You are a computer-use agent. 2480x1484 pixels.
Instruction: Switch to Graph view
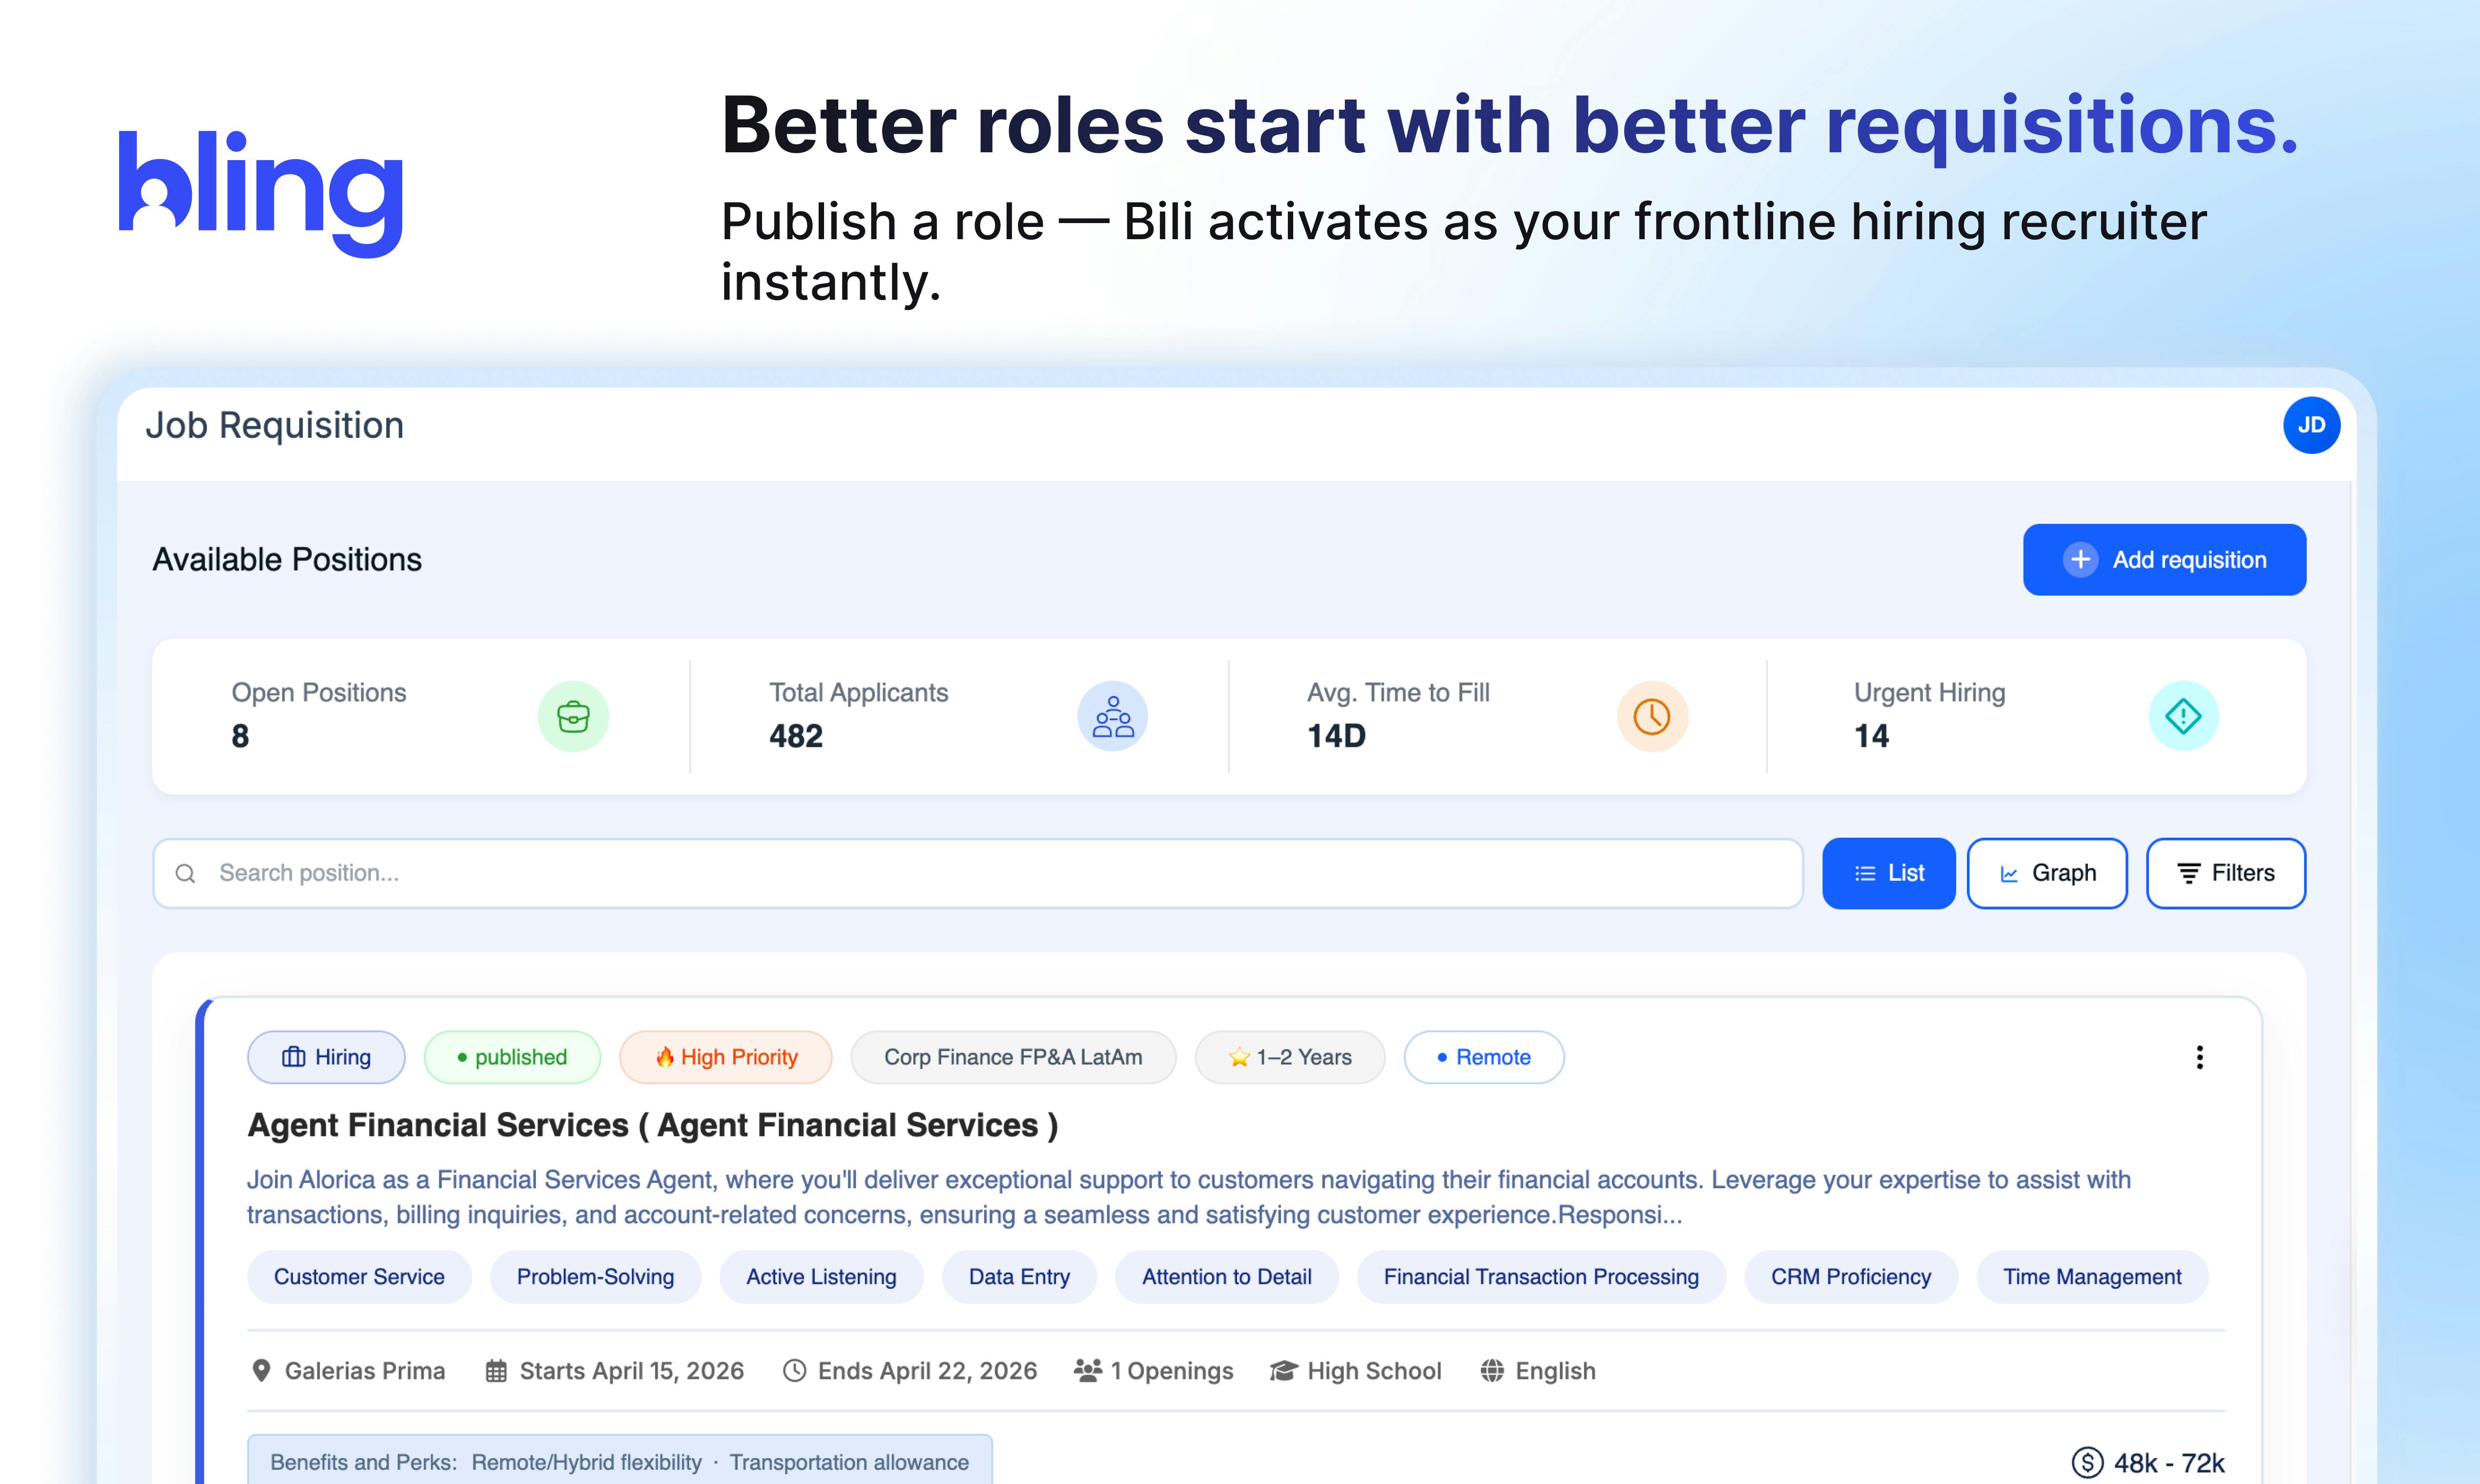click(2047, 873)
